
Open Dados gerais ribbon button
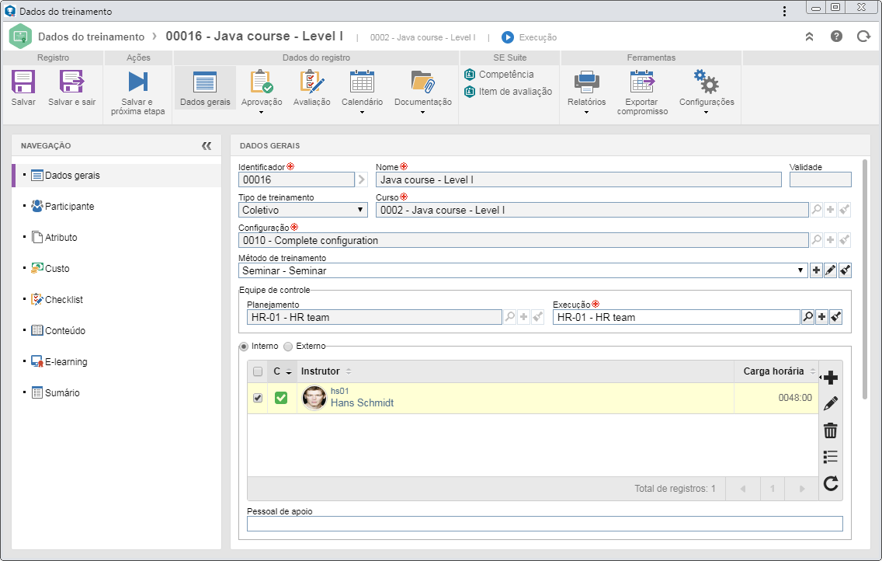205,88
